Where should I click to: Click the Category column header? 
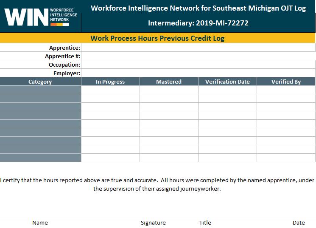(x=40, y=82)
